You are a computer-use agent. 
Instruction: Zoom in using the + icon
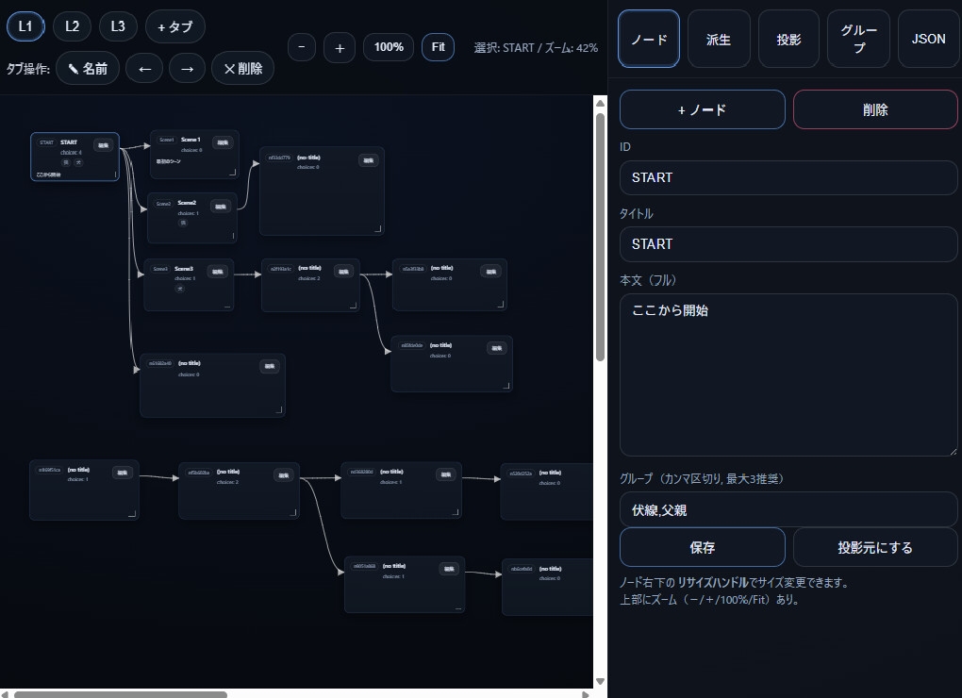click(x=339, y=47)
